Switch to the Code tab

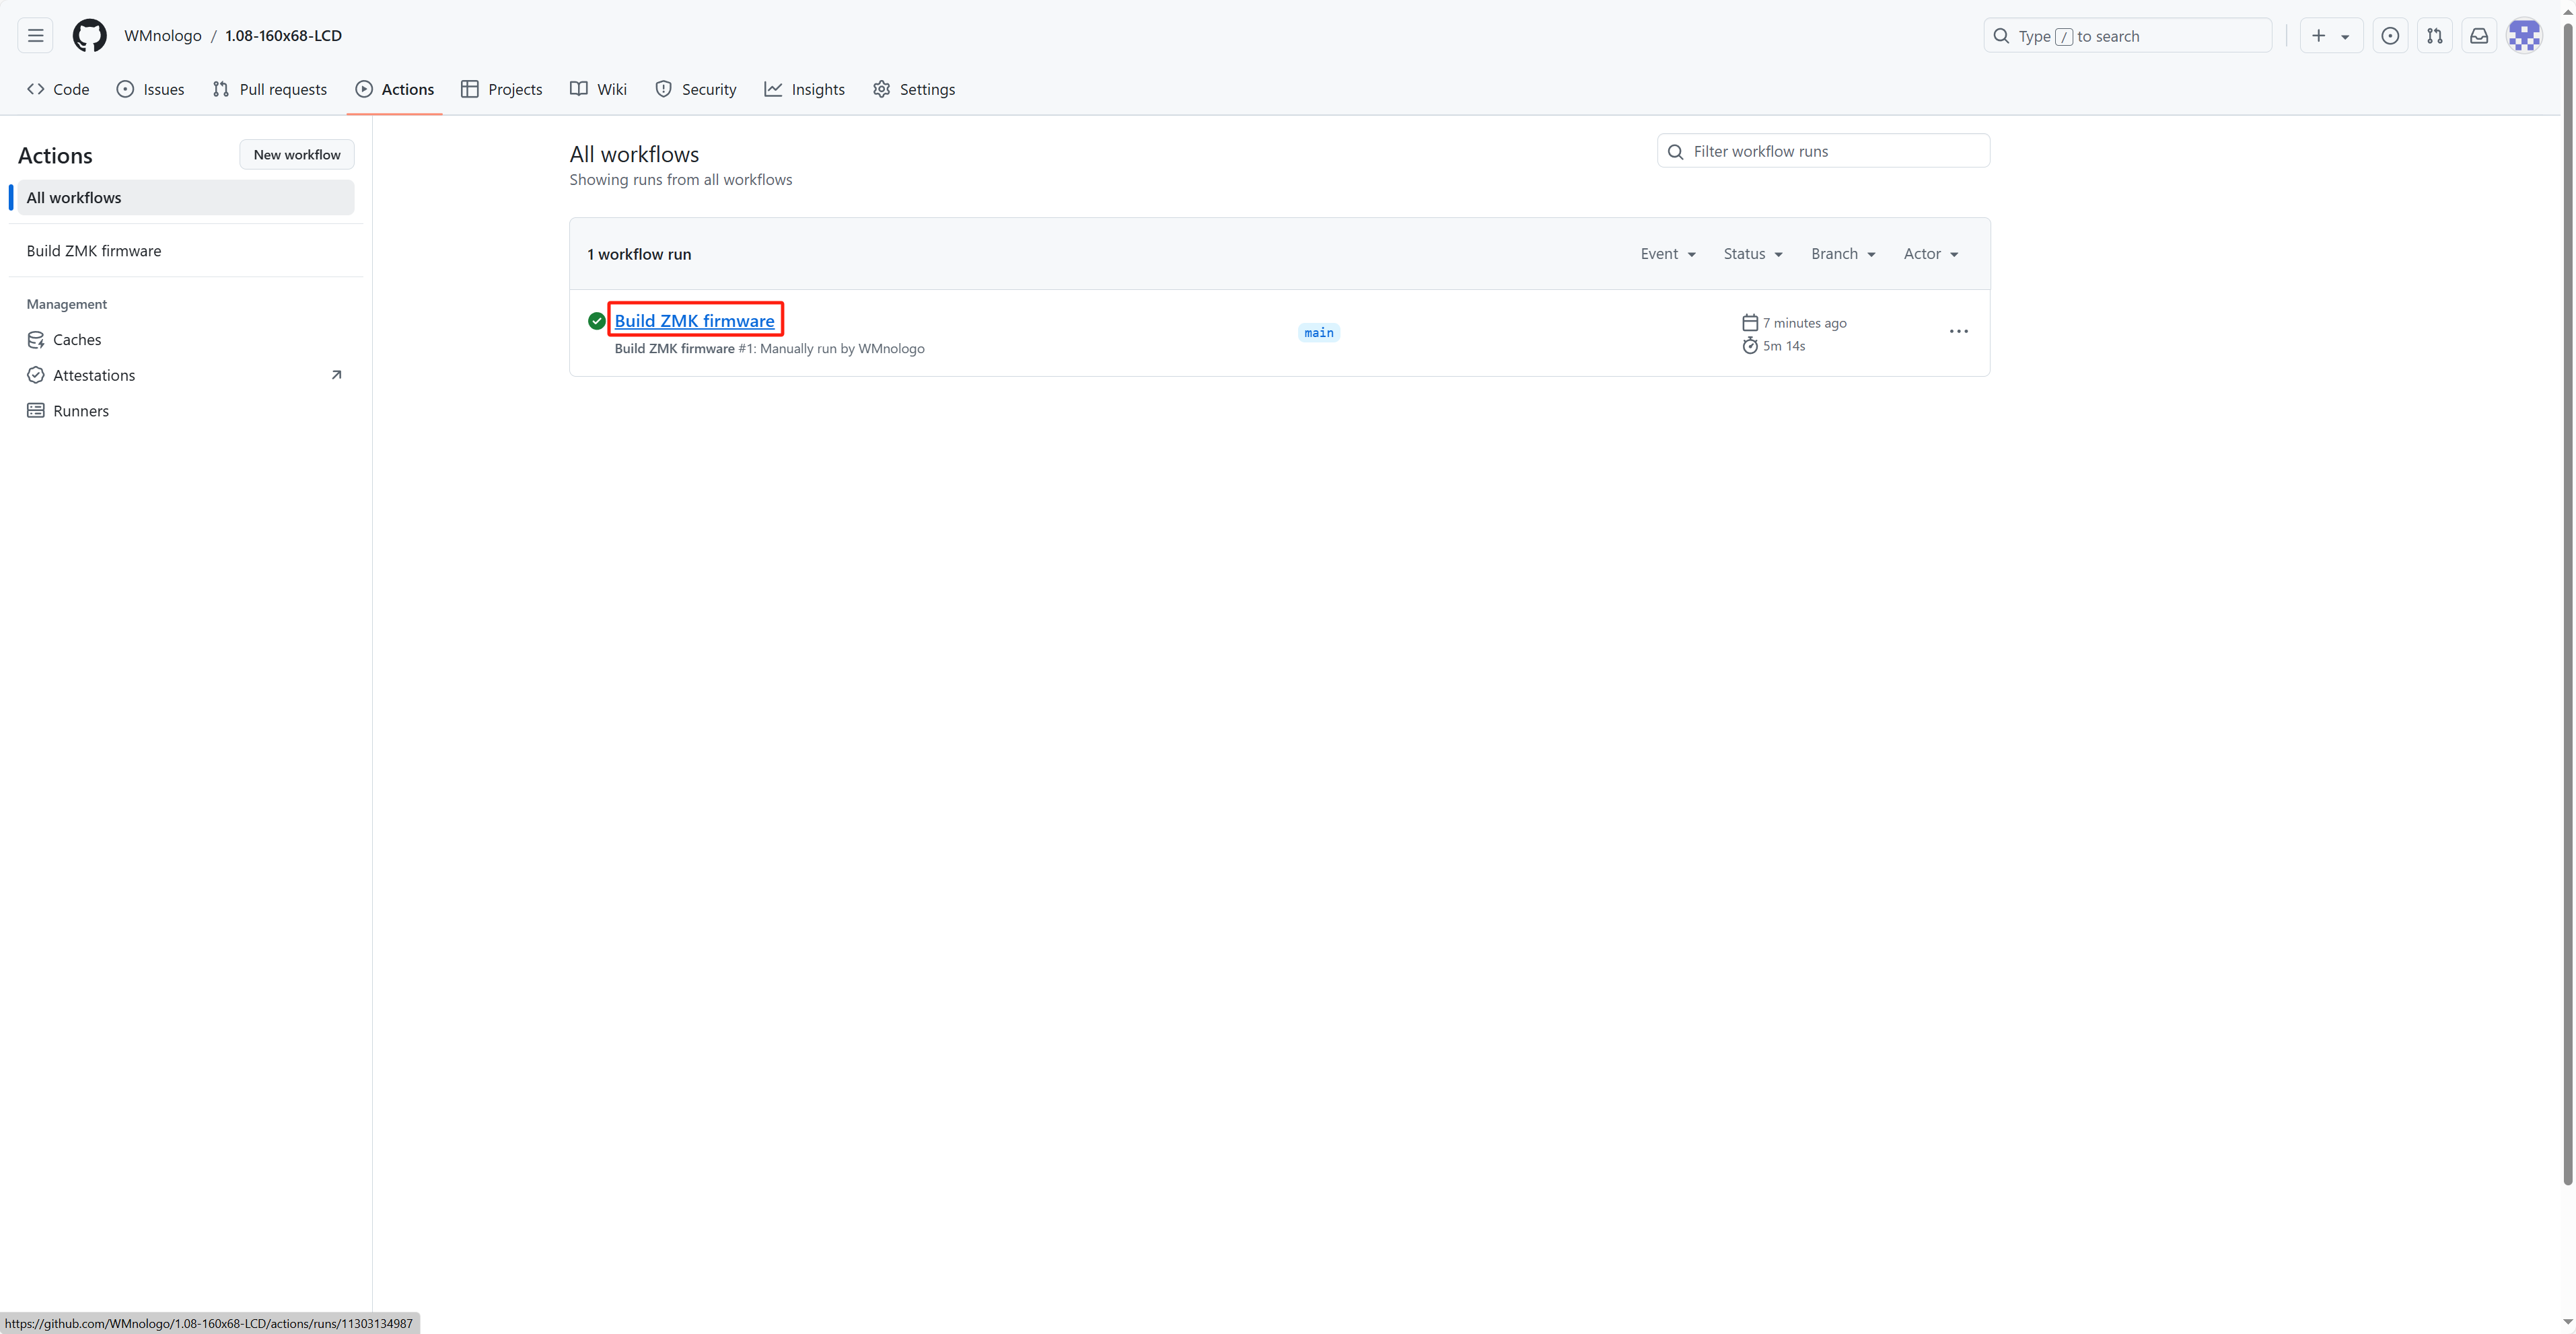coord(58,89)
